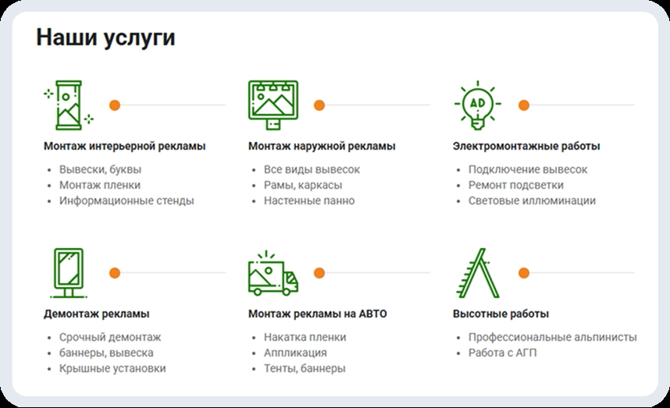Open Монтаж интерьерной рекламы heading
670x408 pixels.
124,146
